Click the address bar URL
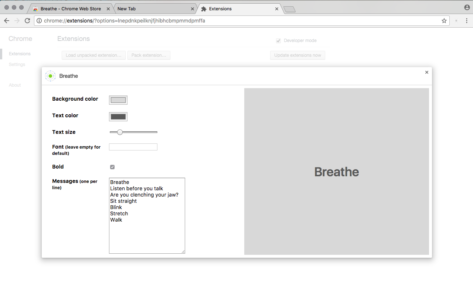 tap(125, 21)
